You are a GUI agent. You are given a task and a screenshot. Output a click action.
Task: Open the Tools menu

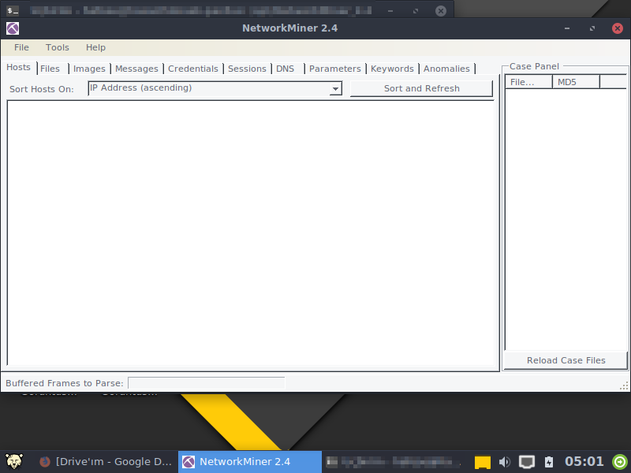(x=57, y=47)
